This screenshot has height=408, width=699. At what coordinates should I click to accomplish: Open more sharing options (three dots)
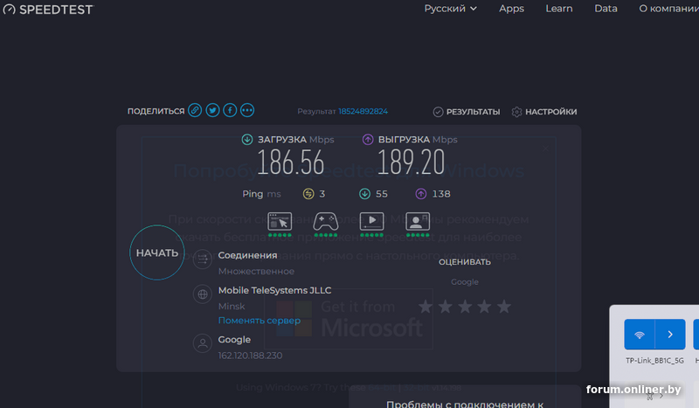point(247,111)
